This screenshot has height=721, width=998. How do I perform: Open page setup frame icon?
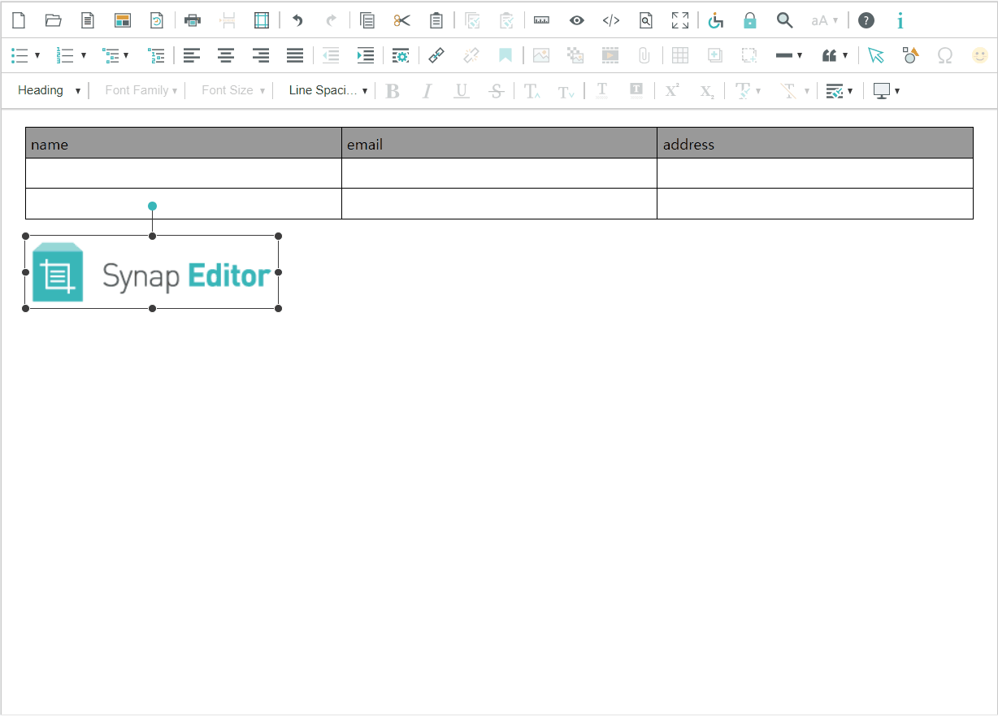pos(262,20)
